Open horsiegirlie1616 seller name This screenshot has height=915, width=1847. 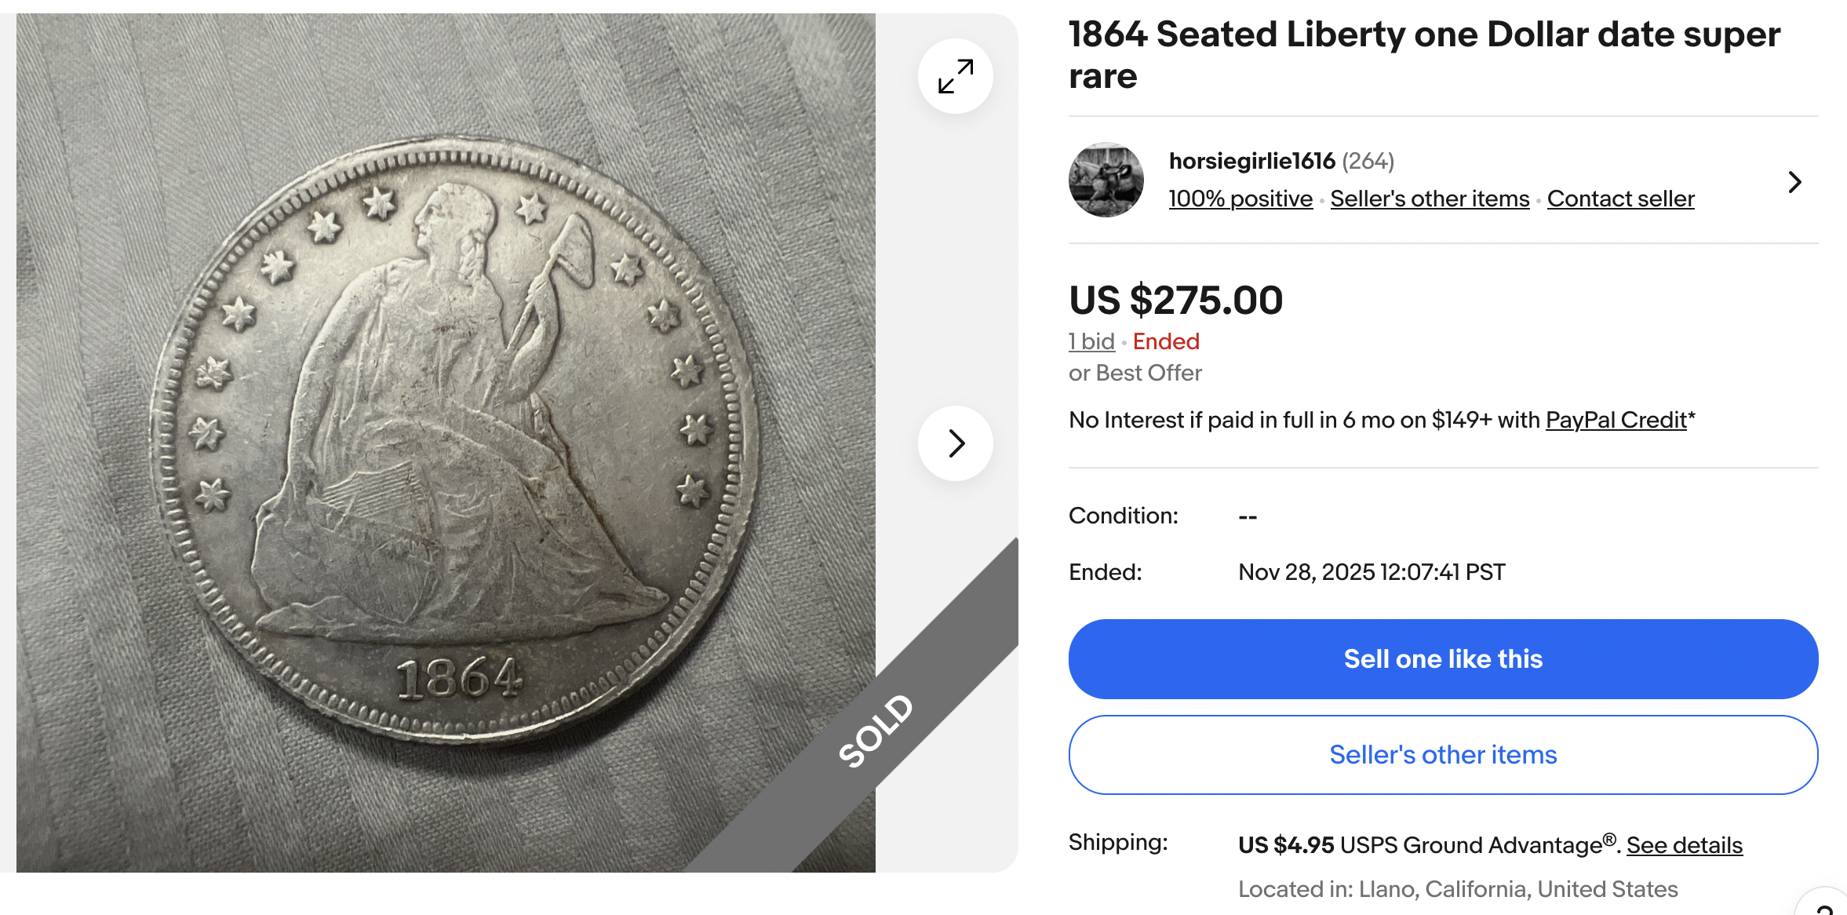(x=1251, y=161)
